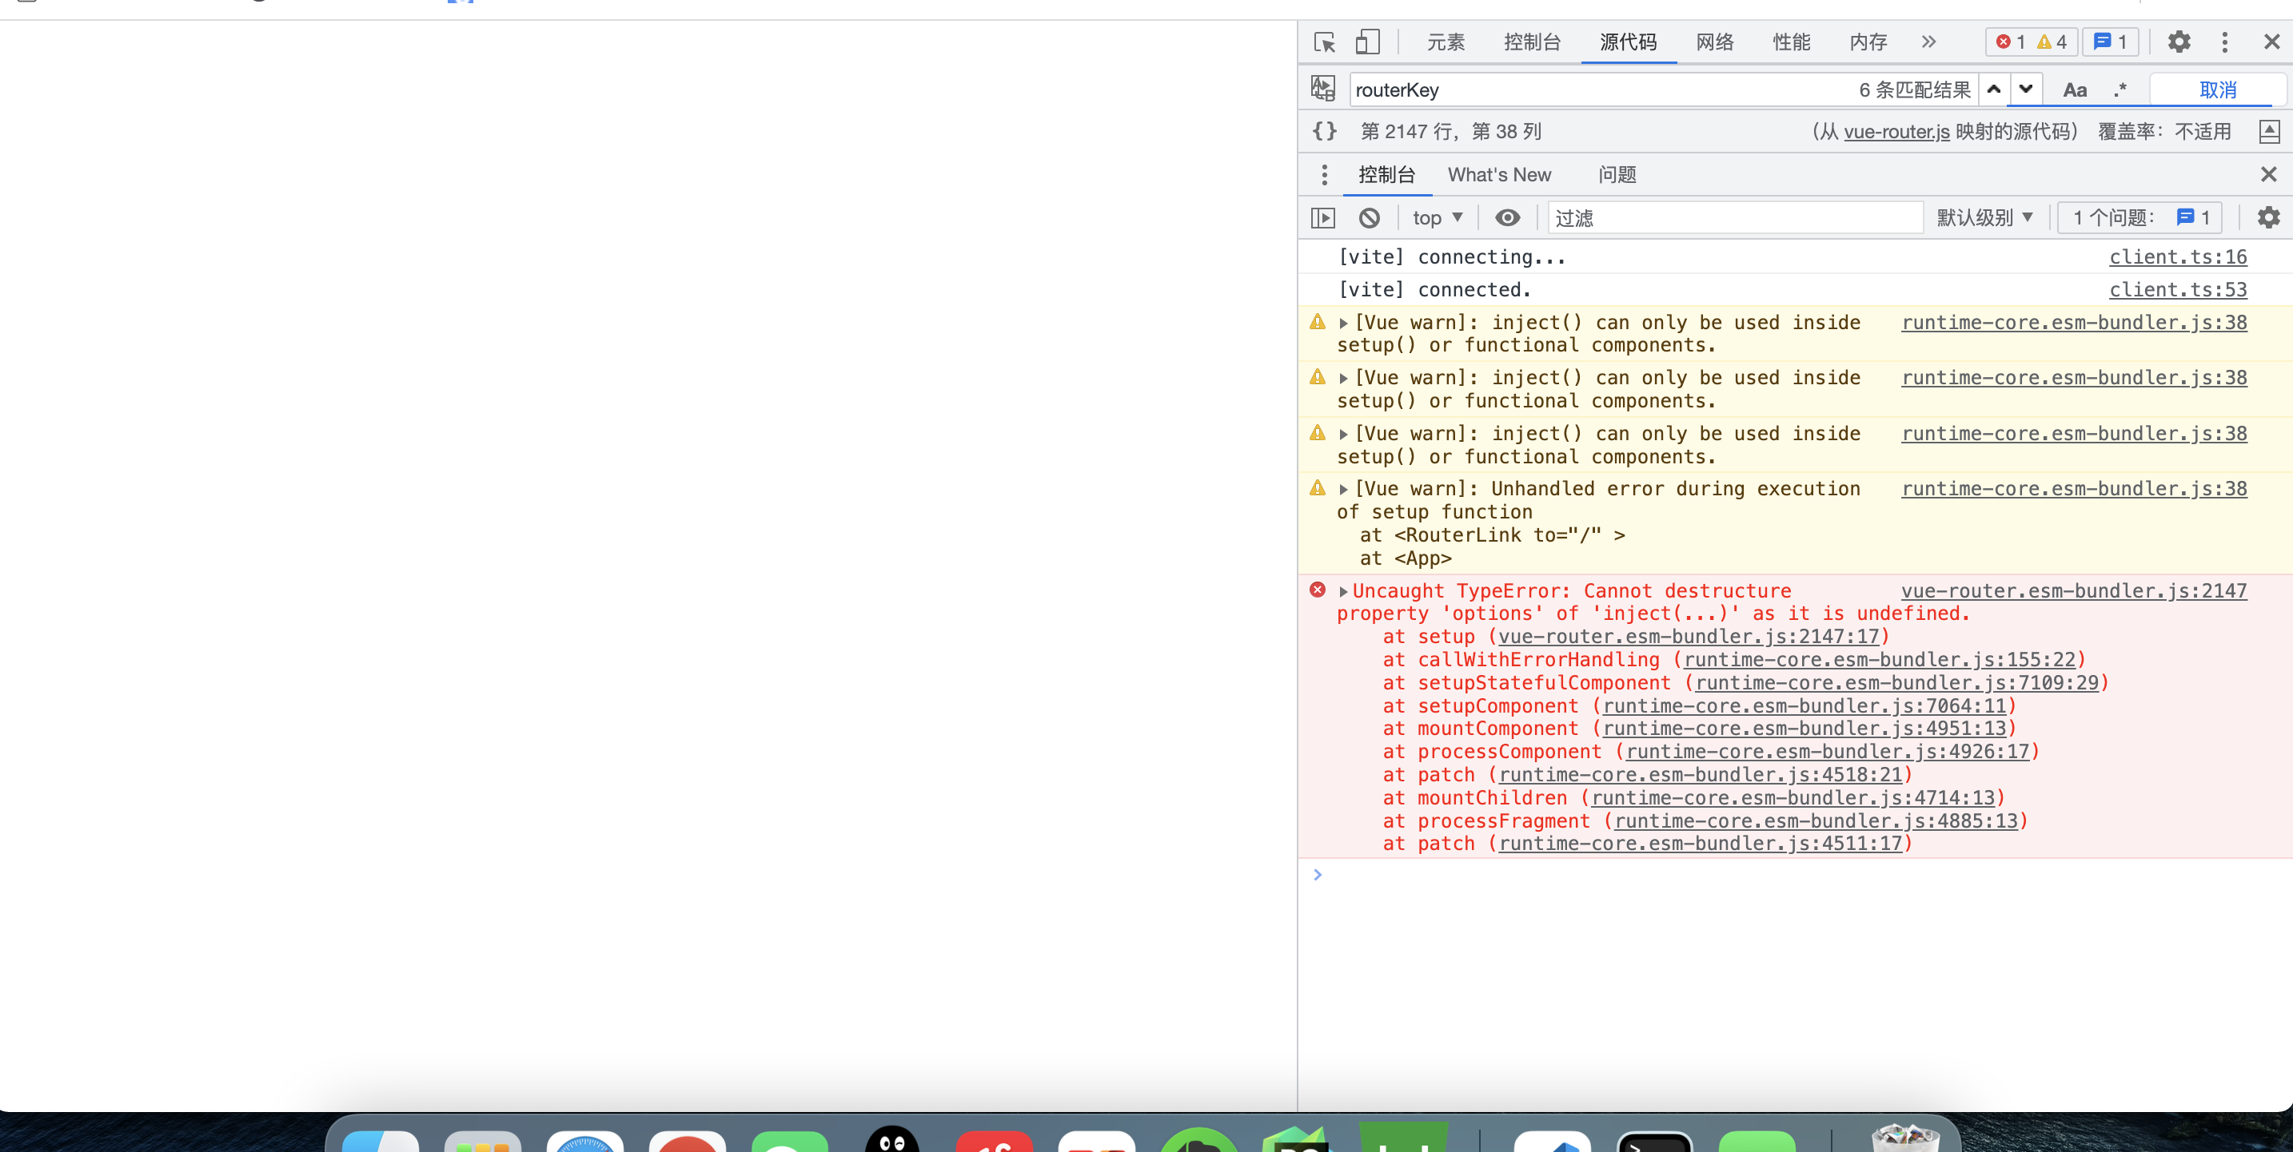Viewport: 2293px width, 1152px height.
Task: Jump to previous search match arrow
Action: pos(1994,89)
